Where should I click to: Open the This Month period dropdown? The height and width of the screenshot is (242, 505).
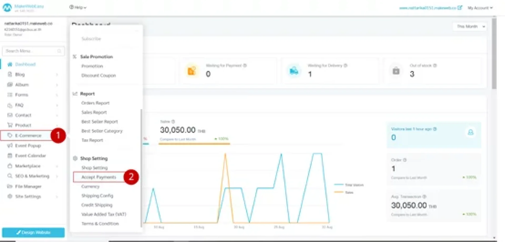(x=470, y=27)
